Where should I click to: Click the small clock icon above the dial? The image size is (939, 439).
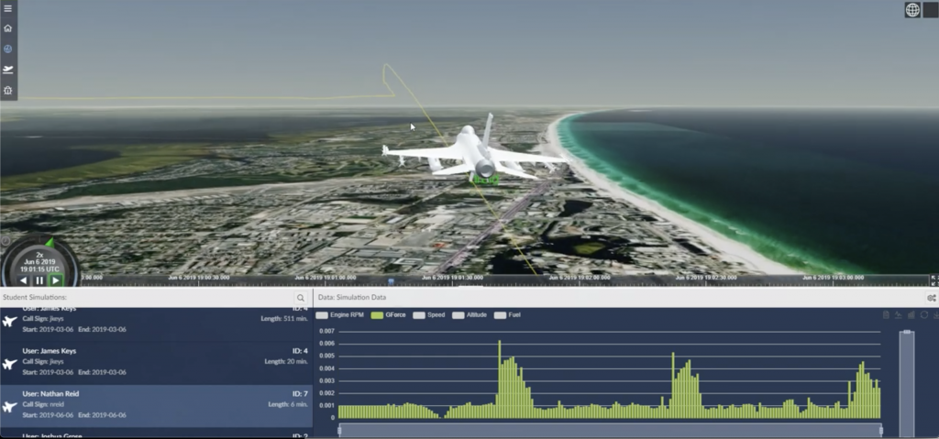click(x=5, y=241)
